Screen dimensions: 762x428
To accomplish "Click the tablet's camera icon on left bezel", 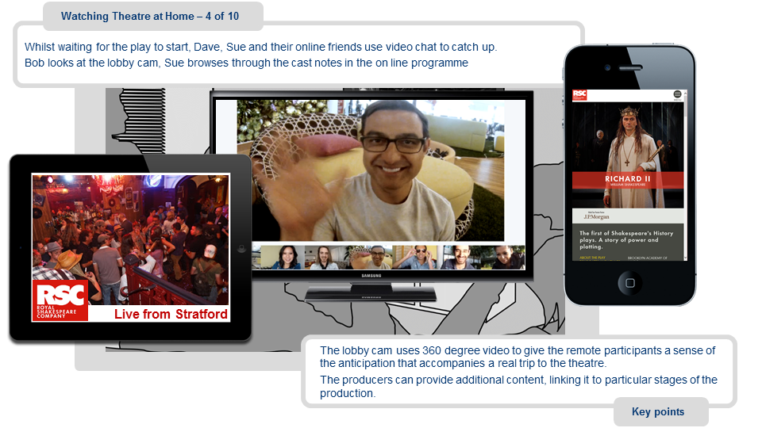I will point(20,247).
